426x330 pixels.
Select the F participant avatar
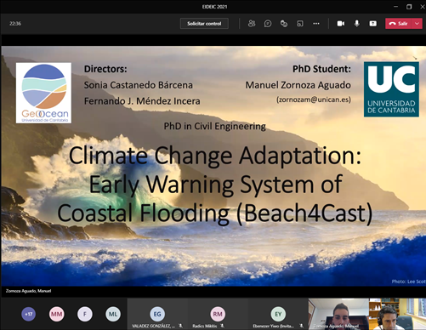(85, 314)
